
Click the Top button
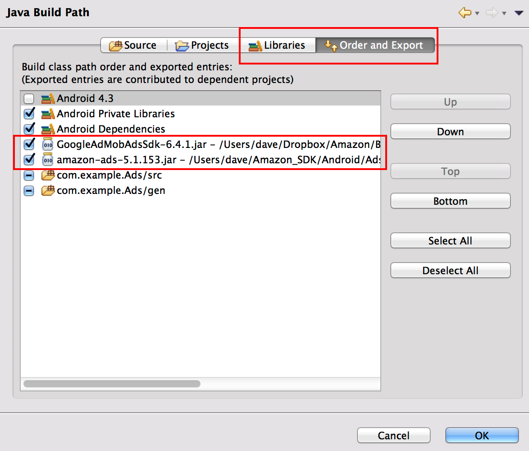[x=451, y=171]
